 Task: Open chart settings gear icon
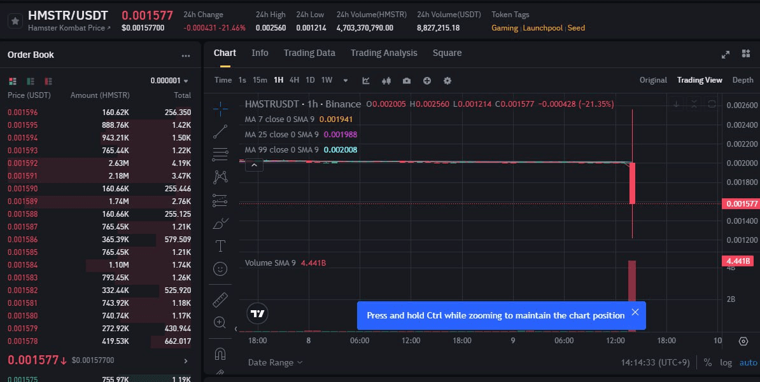point(447,81)
